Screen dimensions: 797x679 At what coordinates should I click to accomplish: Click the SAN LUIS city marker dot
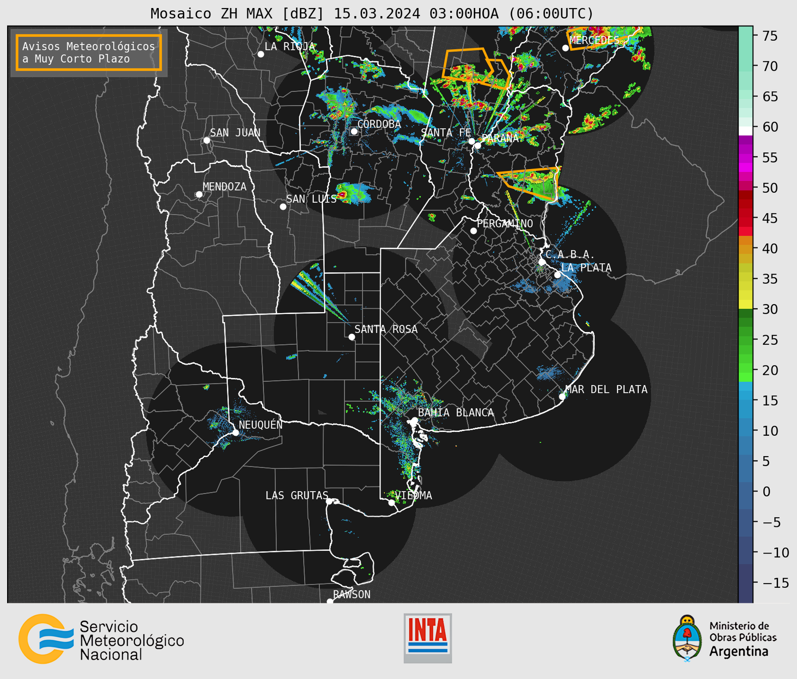pyautogui.click(x=283, y=206)
